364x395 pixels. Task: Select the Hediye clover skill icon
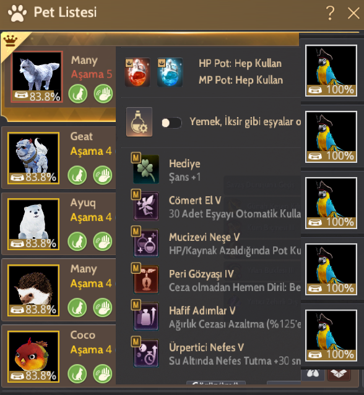[x=146, y=169]
